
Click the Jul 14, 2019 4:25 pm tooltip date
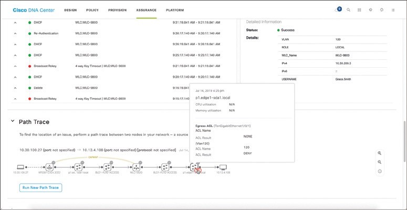pyautogui.click(x=210, y=91)
